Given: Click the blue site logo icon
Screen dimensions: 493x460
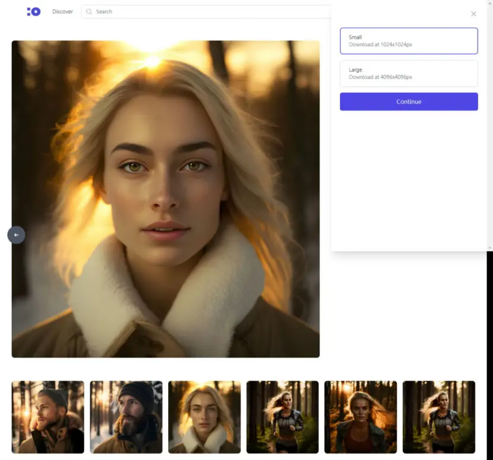Looking at the screenshot, I should coord(34,12).
